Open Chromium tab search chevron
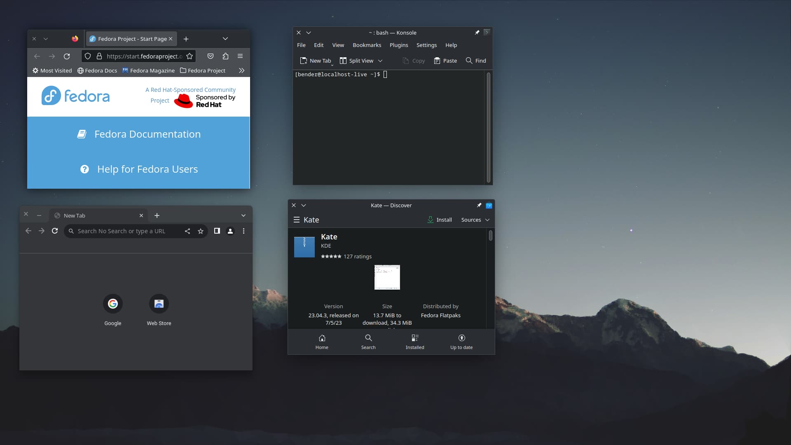Screen dimensions: 791x445 tap(243, 215)
